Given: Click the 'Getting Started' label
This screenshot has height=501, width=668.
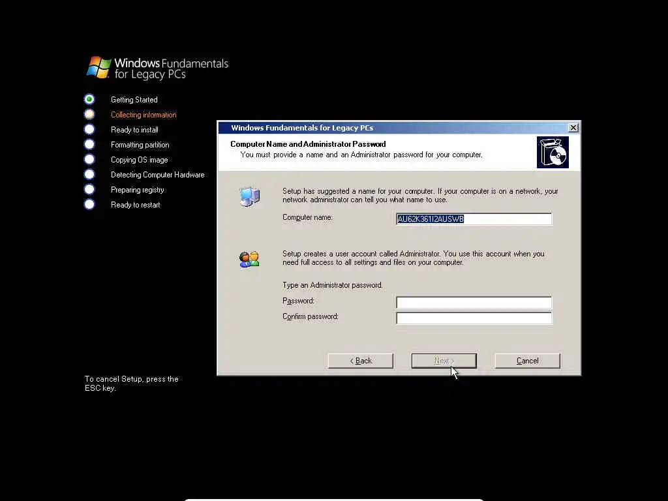Looking at the screenshot, I should coord(134,100).
